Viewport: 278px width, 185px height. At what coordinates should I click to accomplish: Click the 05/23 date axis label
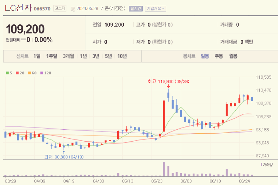(x=157, y=181)
